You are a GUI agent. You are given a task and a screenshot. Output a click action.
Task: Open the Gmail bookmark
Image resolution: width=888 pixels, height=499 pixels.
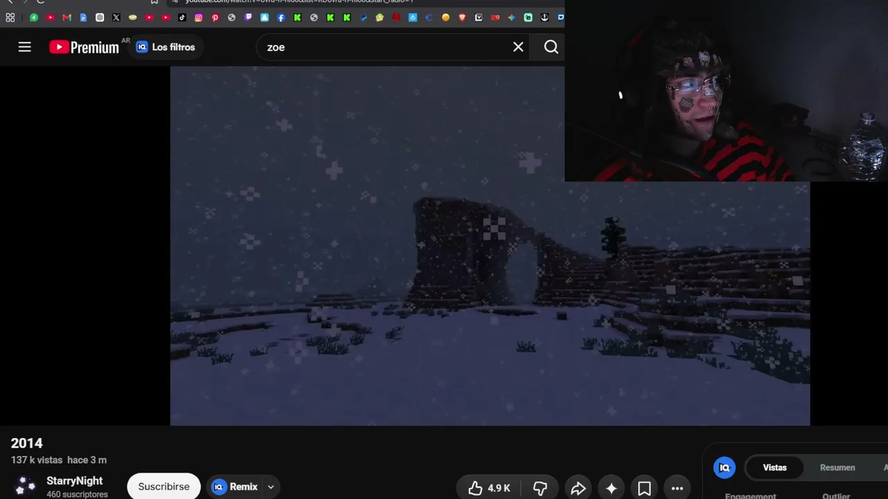(67, 17)
